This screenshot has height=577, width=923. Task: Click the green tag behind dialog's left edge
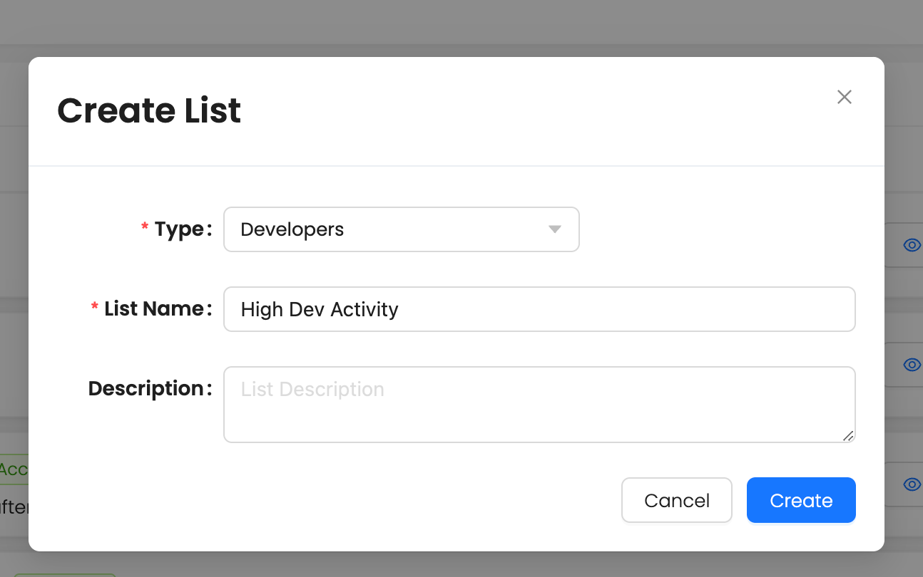pos(14,469)
